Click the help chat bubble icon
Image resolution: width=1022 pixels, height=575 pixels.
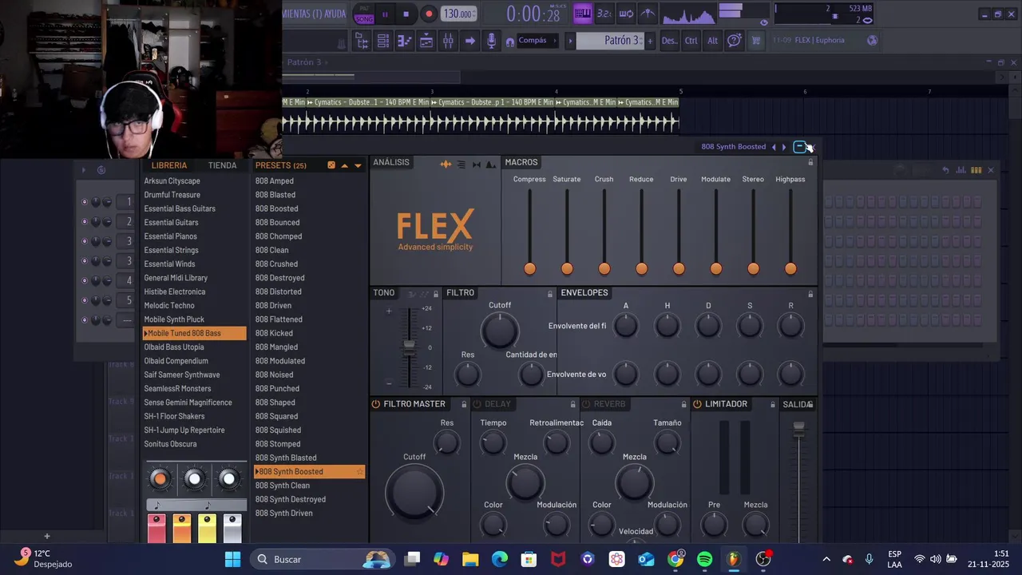734,41
